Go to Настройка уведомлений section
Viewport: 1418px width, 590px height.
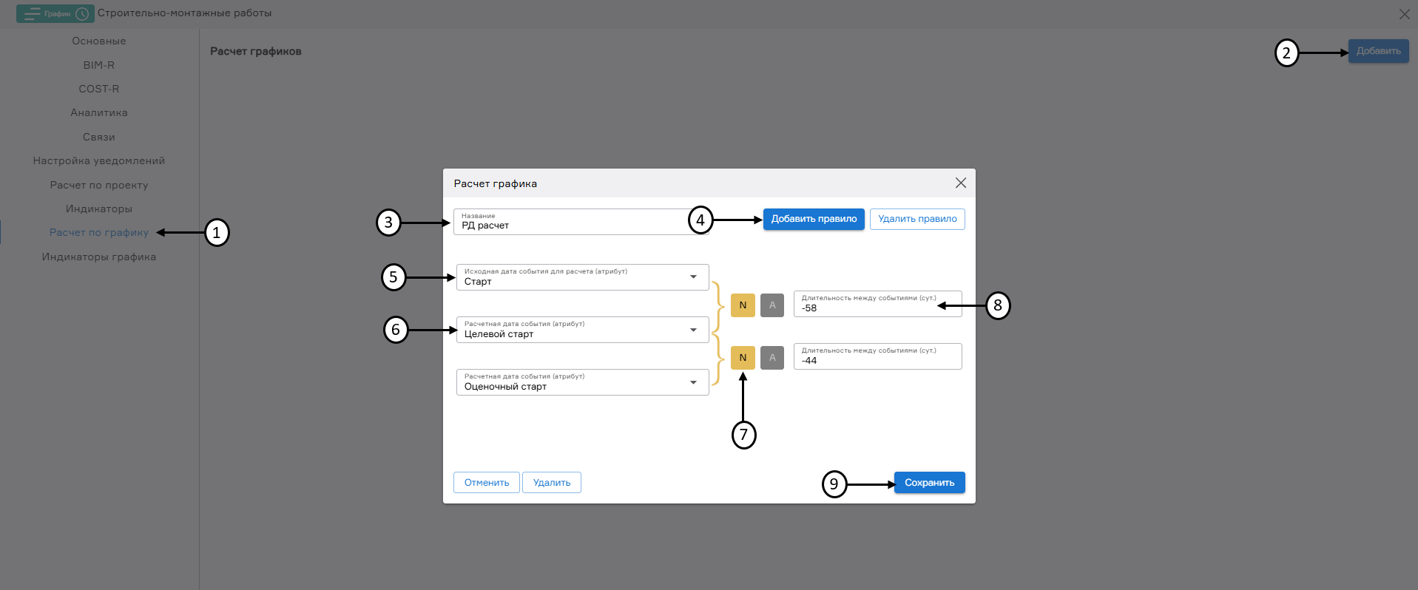(x=99, y=160)
